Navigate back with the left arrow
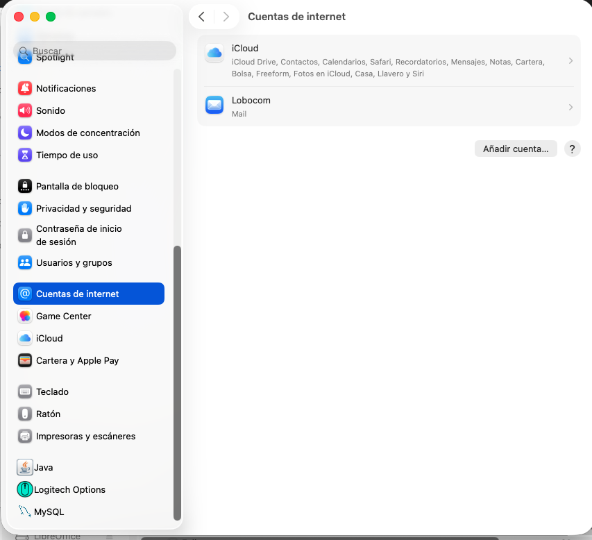Screen dimensions: 592x540 tap(201, 17)
